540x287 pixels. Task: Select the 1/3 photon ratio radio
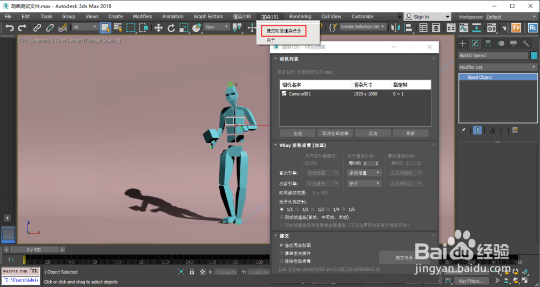313,209
